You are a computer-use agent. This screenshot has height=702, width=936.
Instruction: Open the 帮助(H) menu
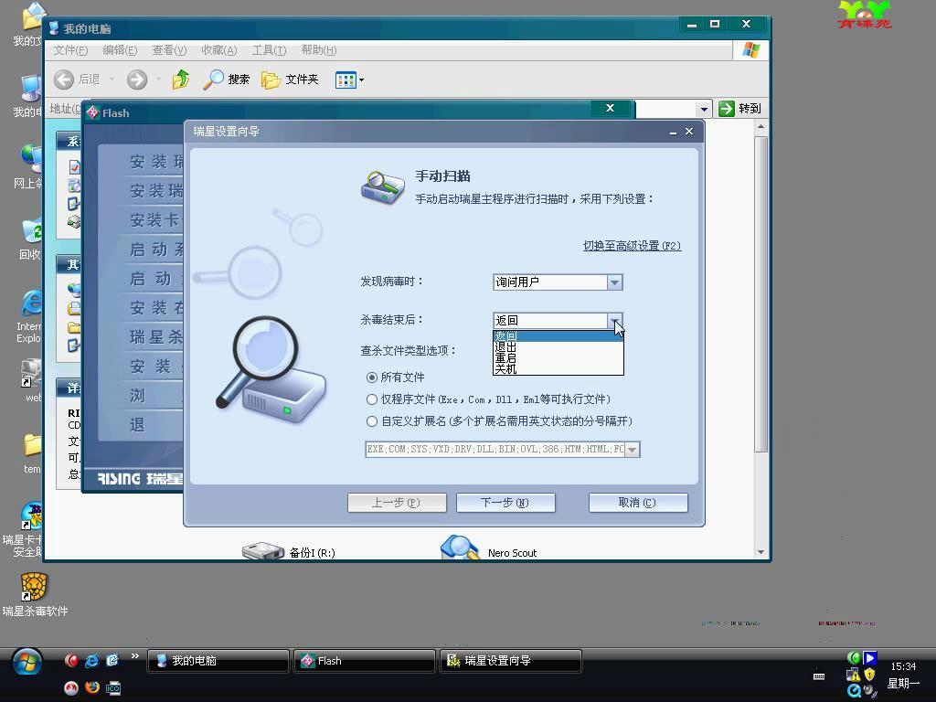pyautogui.click(x=319, y=50)
